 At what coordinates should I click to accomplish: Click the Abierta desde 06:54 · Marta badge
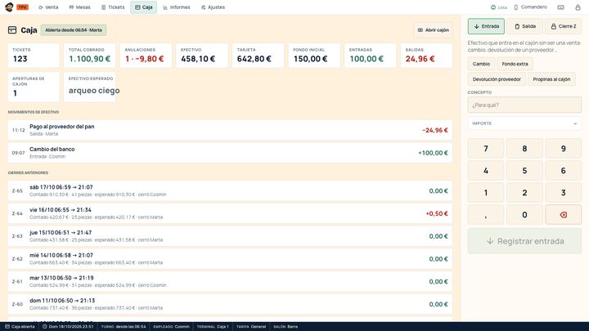coord(74,30)
